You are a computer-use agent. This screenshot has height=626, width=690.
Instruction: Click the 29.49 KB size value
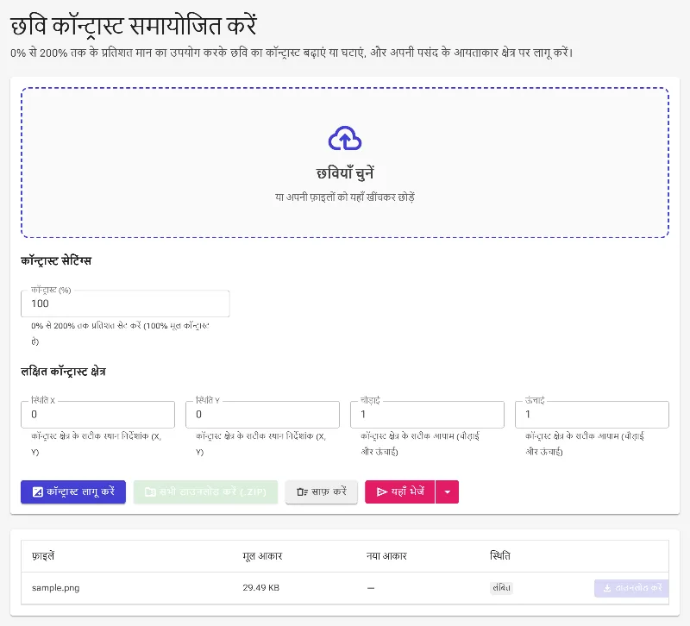click(x=261, y=588)
